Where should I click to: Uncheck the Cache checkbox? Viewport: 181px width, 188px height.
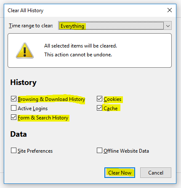click(99, 108)
